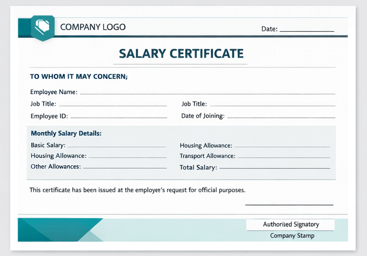This screenshot has width=367, height=256.
Task: Click the 'Employee ID:' label
Action: (x=49, y=116)
